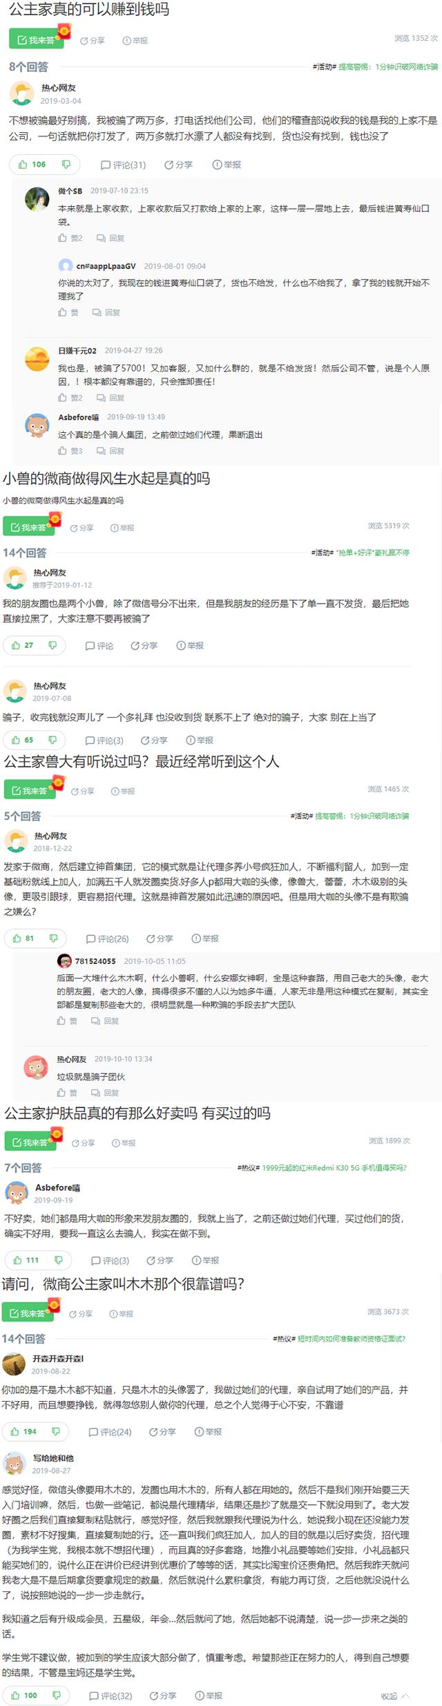Upvote the answer with 81 likes
442x1706 pixels.
[23, 938]
